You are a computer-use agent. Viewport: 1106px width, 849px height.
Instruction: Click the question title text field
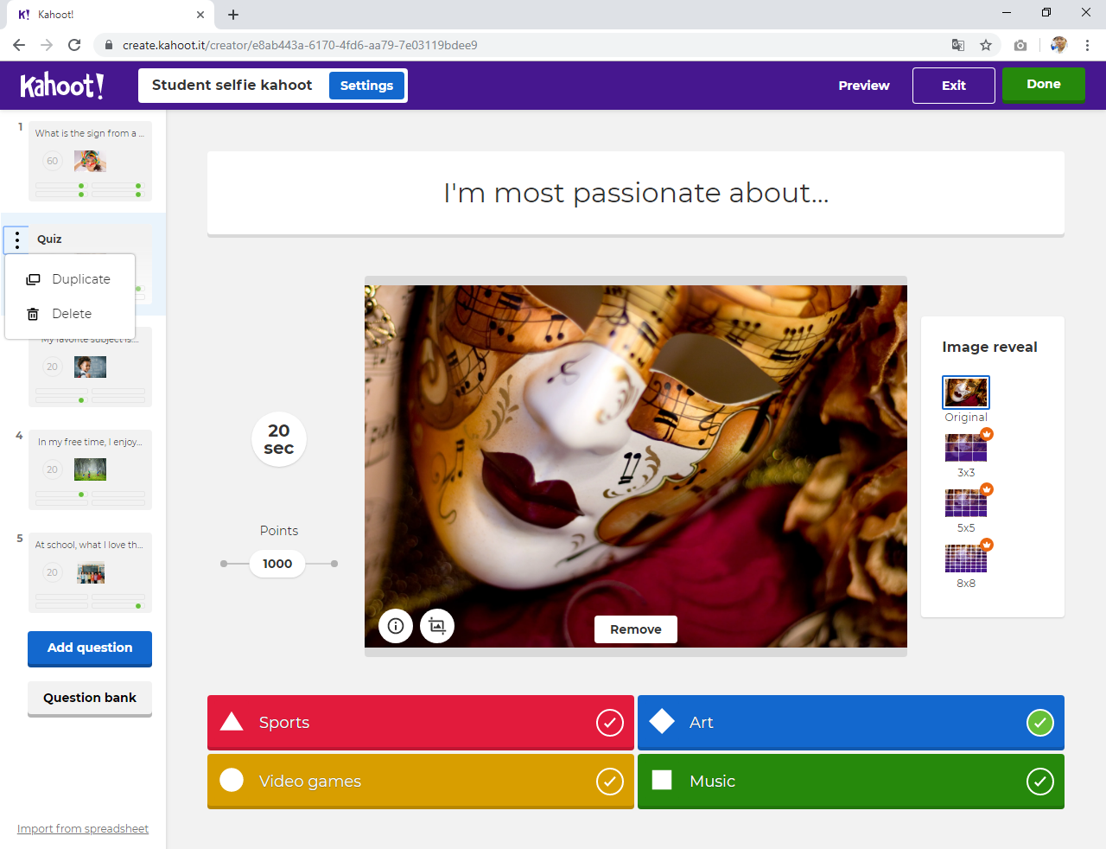(x=636, y=193)
